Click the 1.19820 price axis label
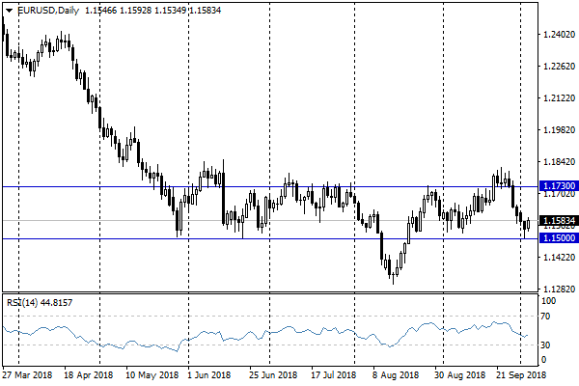Viewport: 579px width, 386px height. click(x=557, y=130)
